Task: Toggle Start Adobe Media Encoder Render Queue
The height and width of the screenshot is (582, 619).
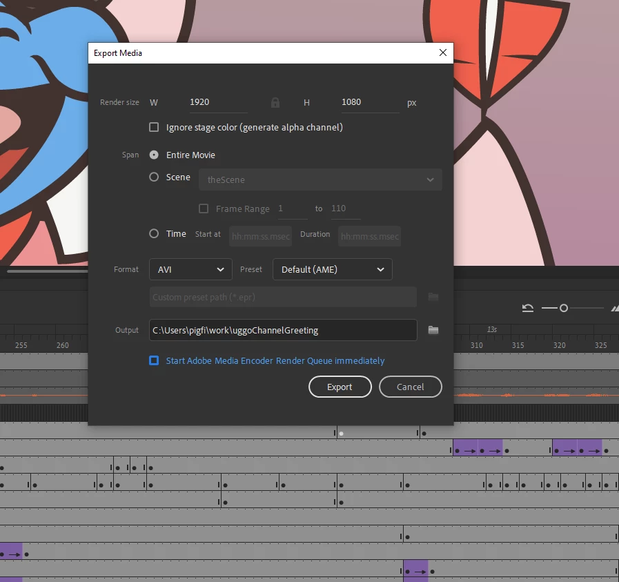Action: click(154, 360)
